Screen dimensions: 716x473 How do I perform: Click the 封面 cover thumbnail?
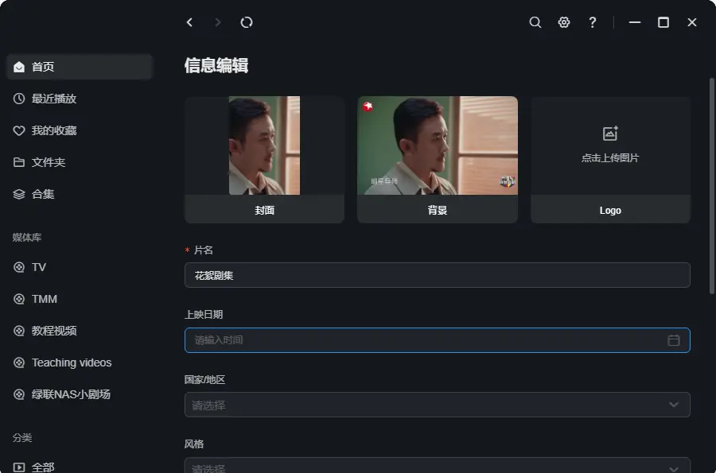tap(264, 146)
